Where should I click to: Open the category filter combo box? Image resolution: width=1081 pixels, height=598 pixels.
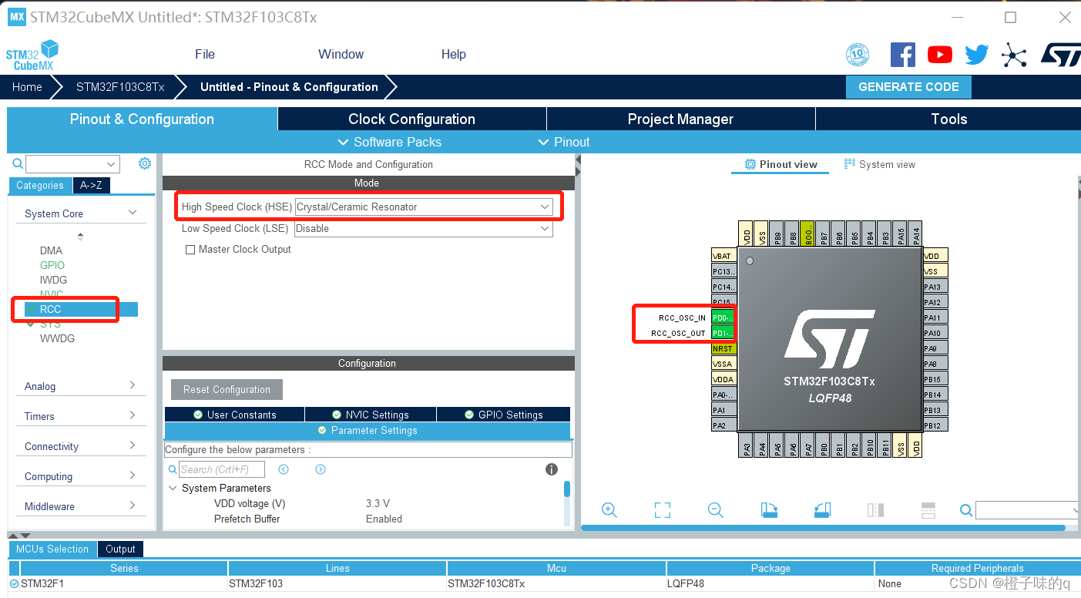[x=72, y=163]
